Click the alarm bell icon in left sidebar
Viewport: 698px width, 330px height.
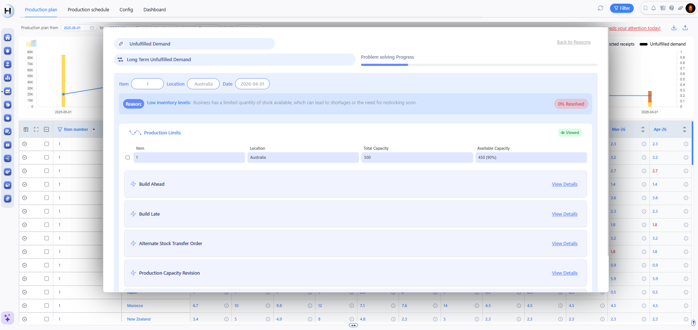pyautogui.click(x=8, y=51)
